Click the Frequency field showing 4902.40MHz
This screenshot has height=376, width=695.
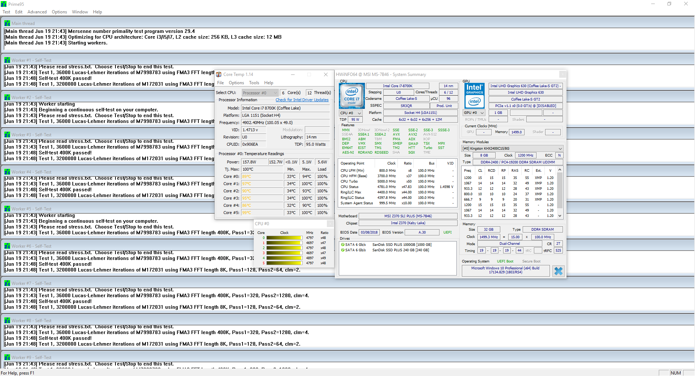pos(286,123)
